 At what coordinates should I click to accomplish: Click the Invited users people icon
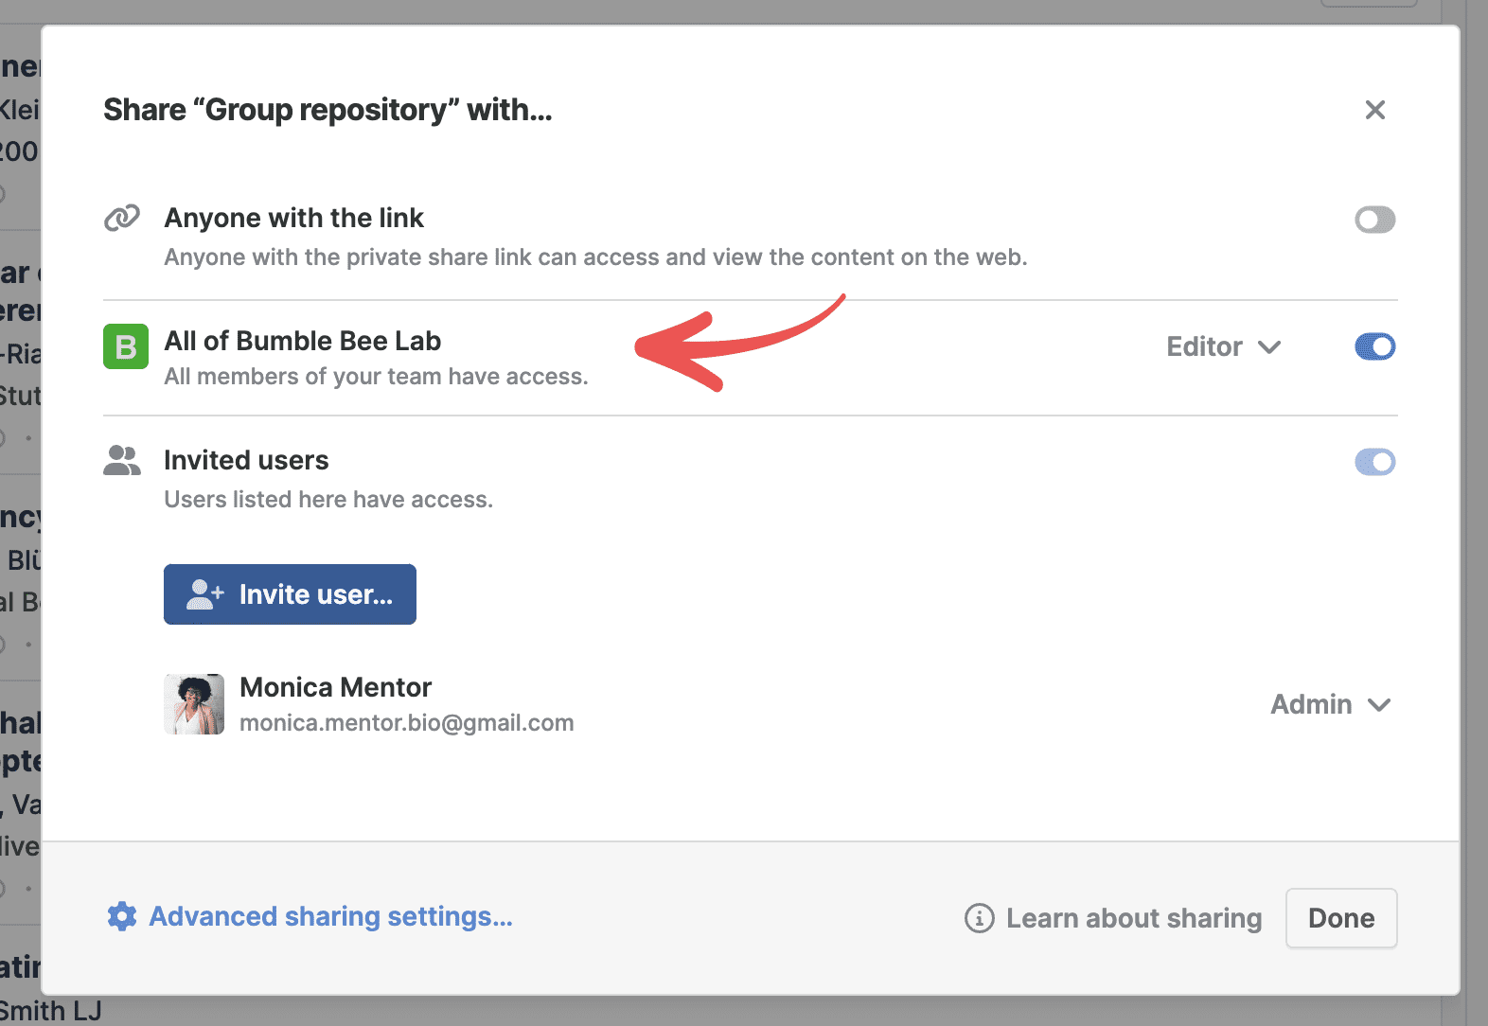pos(122,461)
